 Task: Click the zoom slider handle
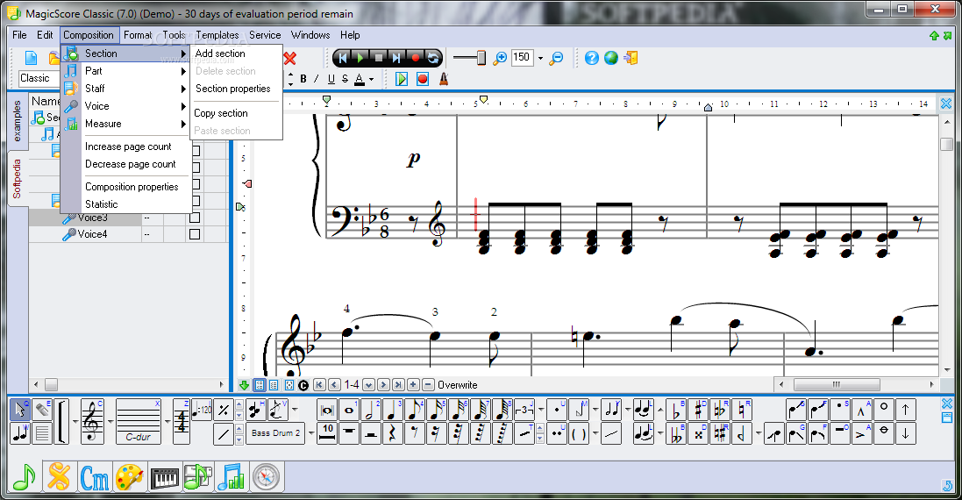point(481,58)
